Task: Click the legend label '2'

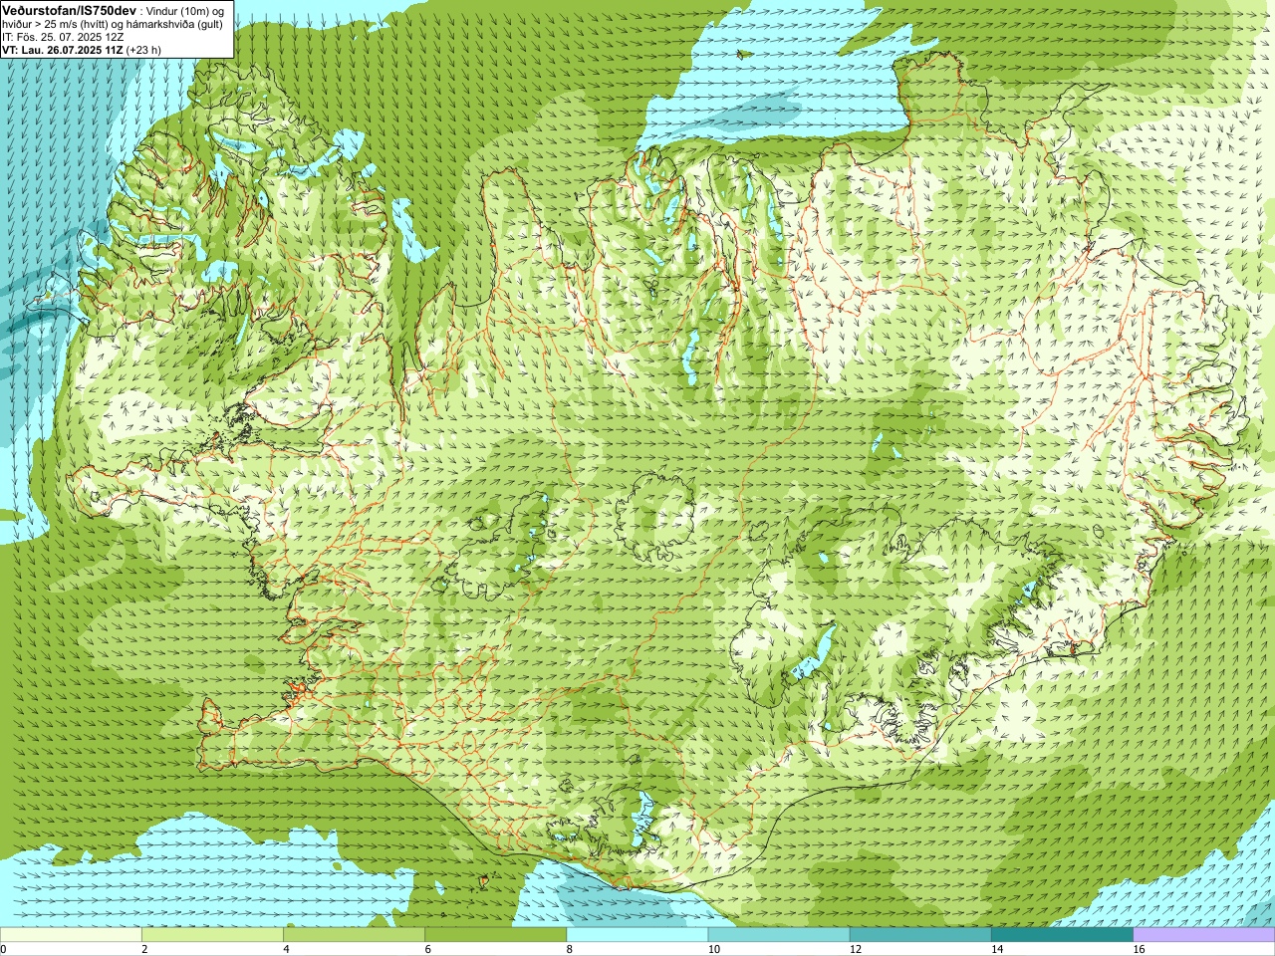Action: pyautogui.click(x=144, y=949)
